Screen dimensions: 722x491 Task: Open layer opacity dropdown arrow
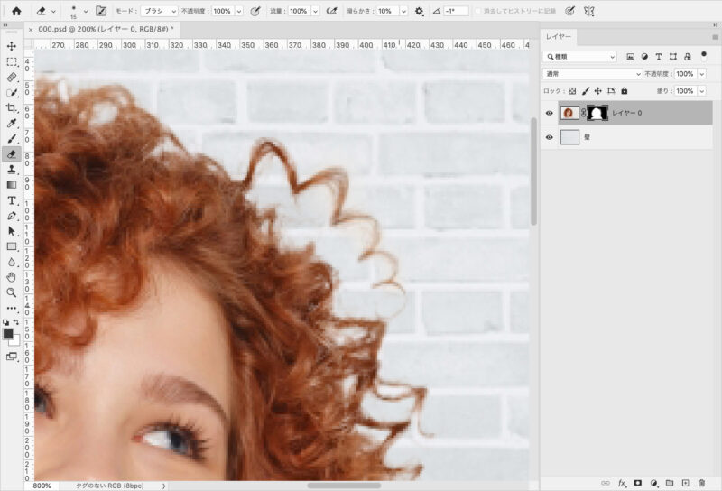click(702, 74)
